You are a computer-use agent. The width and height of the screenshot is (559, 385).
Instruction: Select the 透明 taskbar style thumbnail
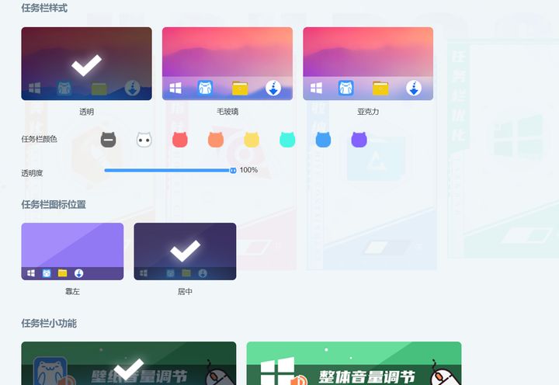(x=86, y=64)
